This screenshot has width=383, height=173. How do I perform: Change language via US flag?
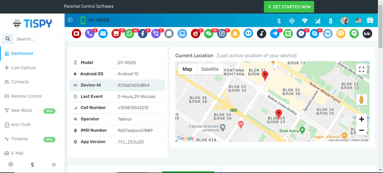pyautogui.click(x=358, y=21)
